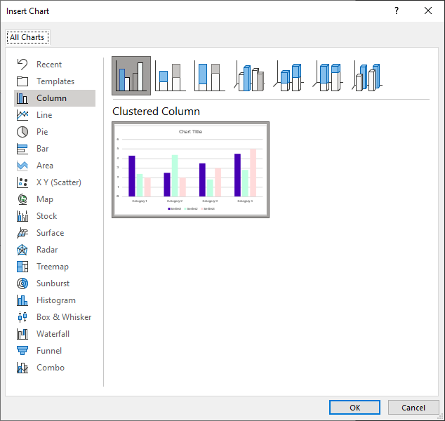Click the Histogram chart icon

coord(22,300)
